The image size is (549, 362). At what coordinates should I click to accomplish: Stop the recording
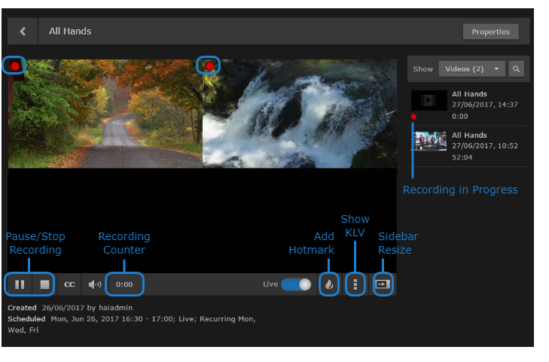point(44,285)
